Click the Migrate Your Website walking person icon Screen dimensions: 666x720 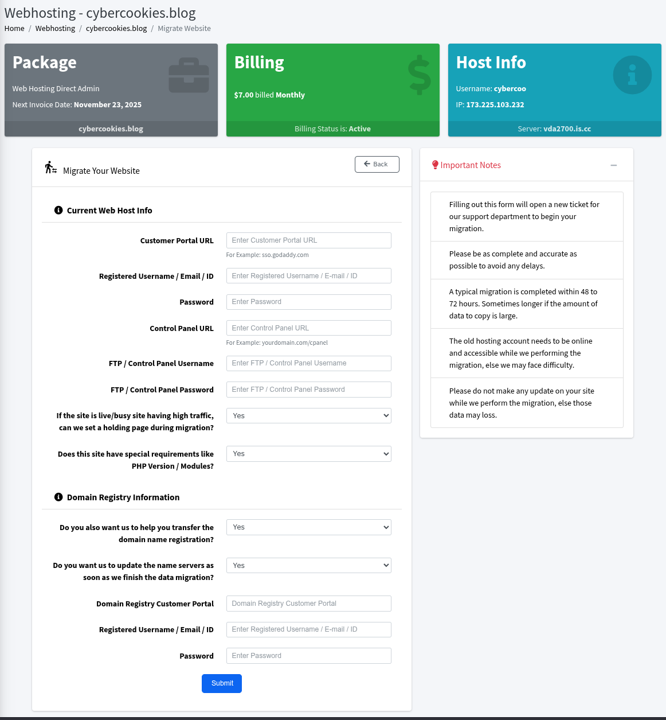(50, 168)
